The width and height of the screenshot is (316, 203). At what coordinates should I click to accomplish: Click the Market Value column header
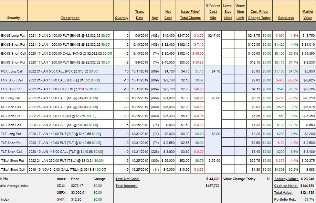(x=307, y=15)
